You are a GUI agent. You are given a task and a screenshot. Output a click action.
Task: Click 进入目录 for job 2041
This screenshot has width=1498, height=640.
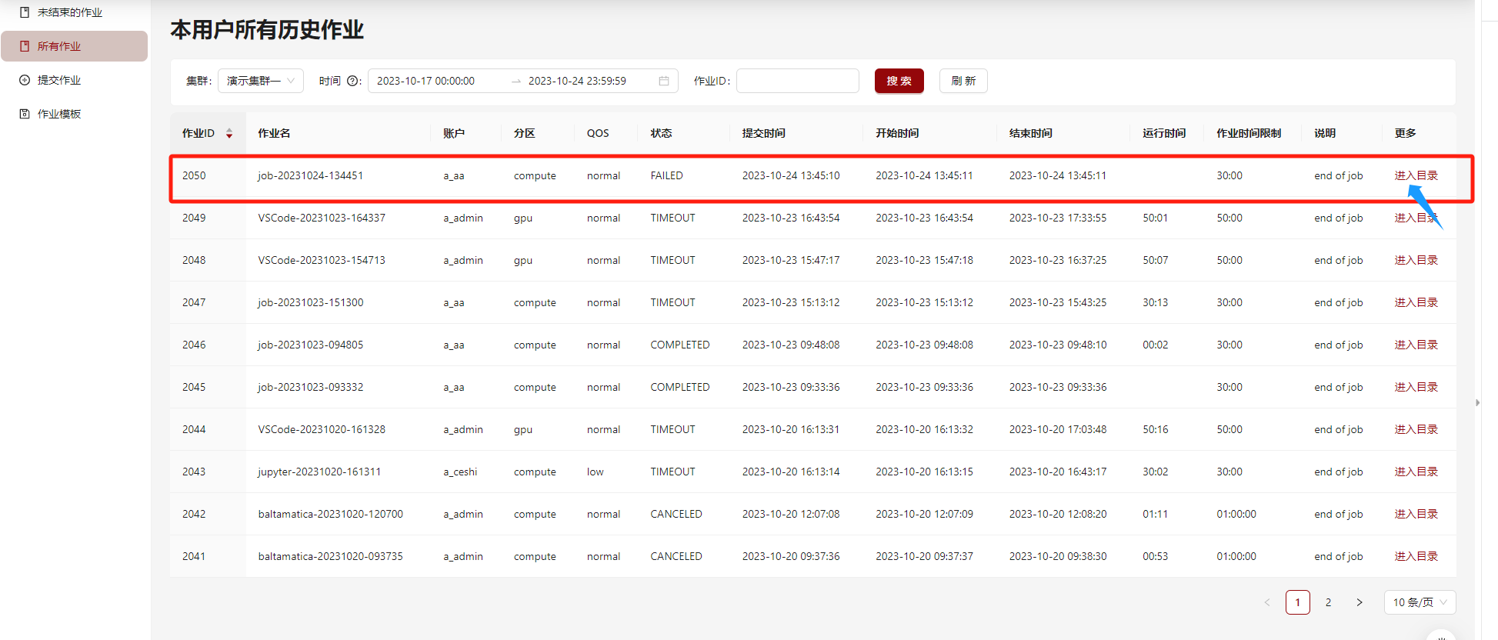click(1416, 556)
